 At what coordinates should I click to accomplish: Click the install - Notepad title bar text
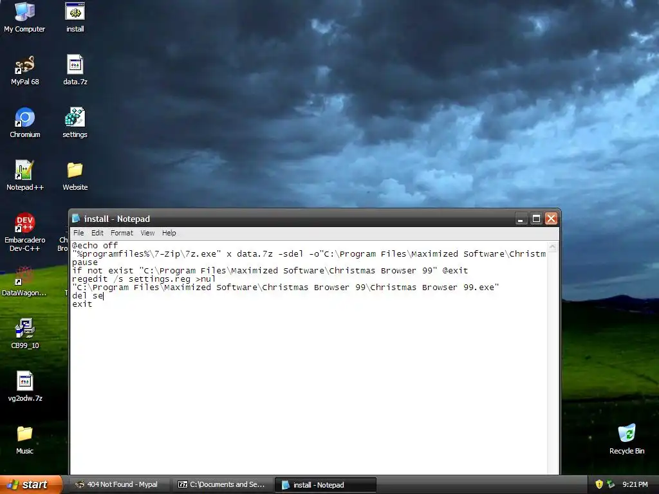click(117, 219)
